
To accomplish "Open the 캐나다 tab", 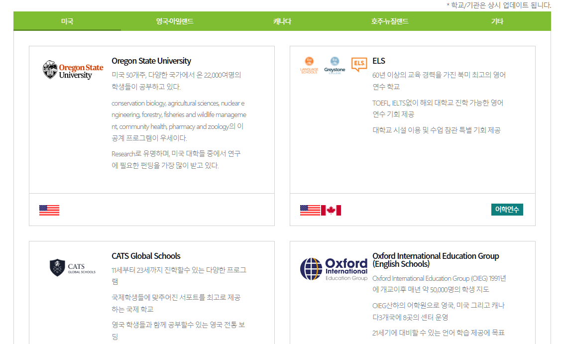I will (x=282, y=21).
